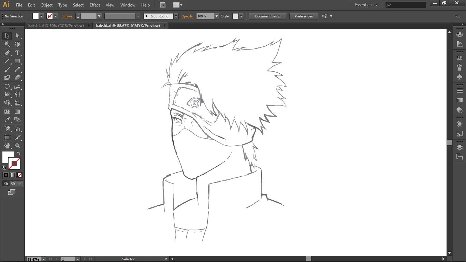Enable Draw Behind drawing mode
The image size is (466, 262).
pyautogui.click(x=13, y=184)
